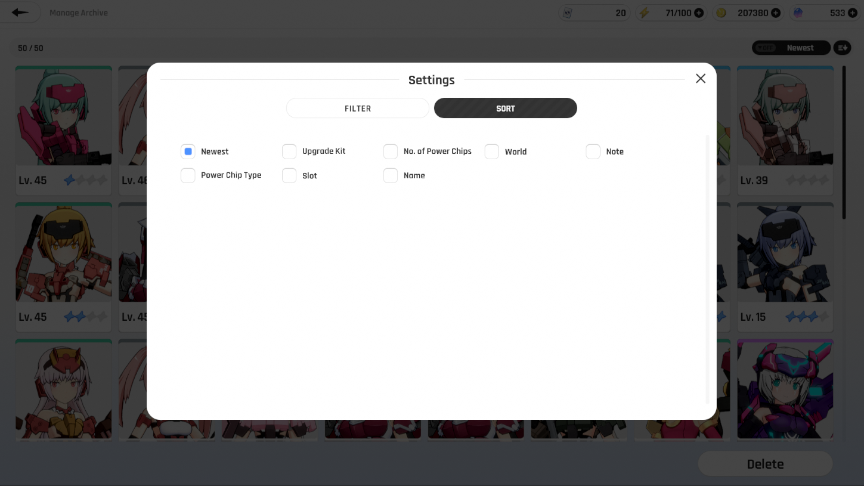Open the Newest filter/sort pill
This screenshot has width=864, height=486.
click(x=791, y=48)
